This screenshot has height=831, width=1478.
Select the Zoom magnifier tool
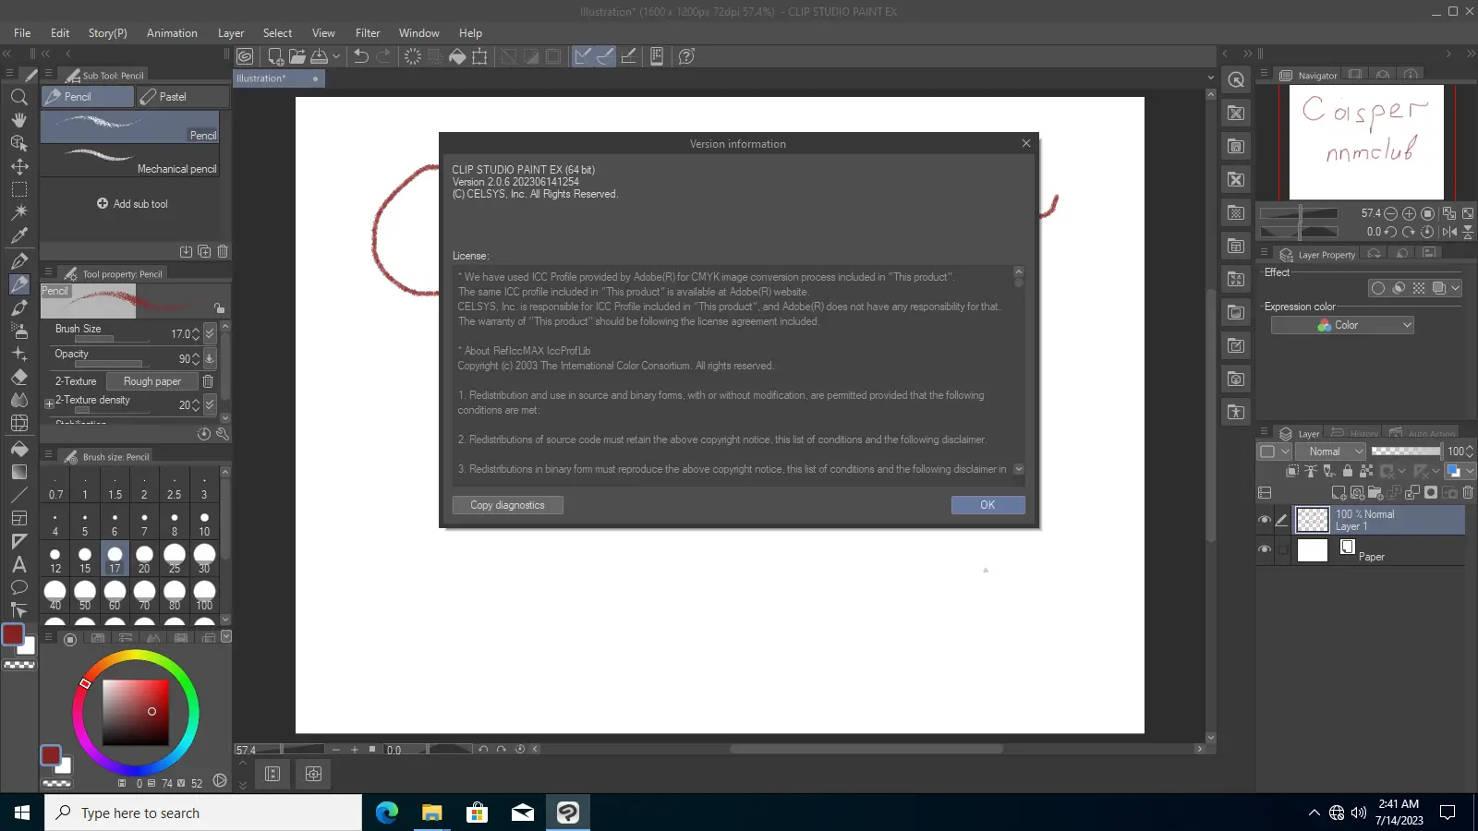pyautogui.click(x=18, y=97)
